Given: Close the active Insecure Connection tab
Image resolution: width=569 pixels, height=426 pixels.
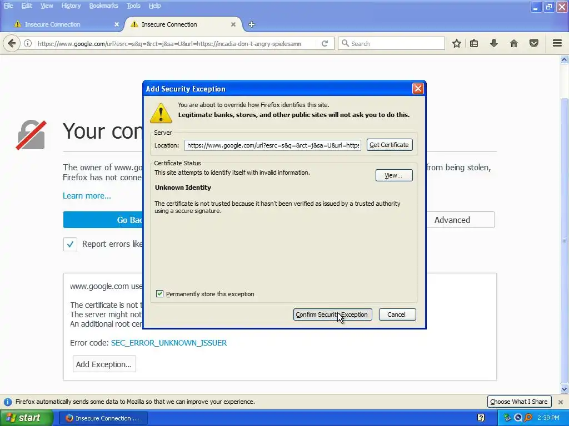Looking at the screenshot, I should pyautogui.click(x=233, y=24).
